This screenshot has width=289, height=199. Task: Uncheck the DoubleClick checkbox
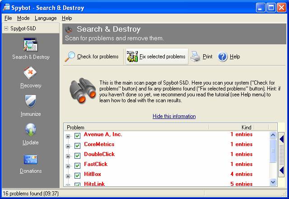tap(77, 156)
